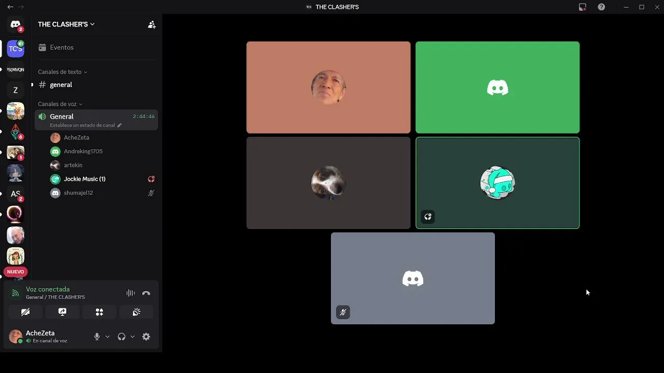Open AcheZeta user profile panel
Image resolution: width=664 pixels, height=373 pixels.
click(x=39, y=337)
